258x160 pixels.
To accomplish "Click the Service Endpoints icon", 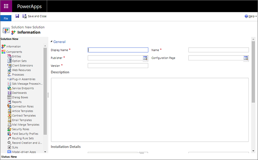I will 9,88.
